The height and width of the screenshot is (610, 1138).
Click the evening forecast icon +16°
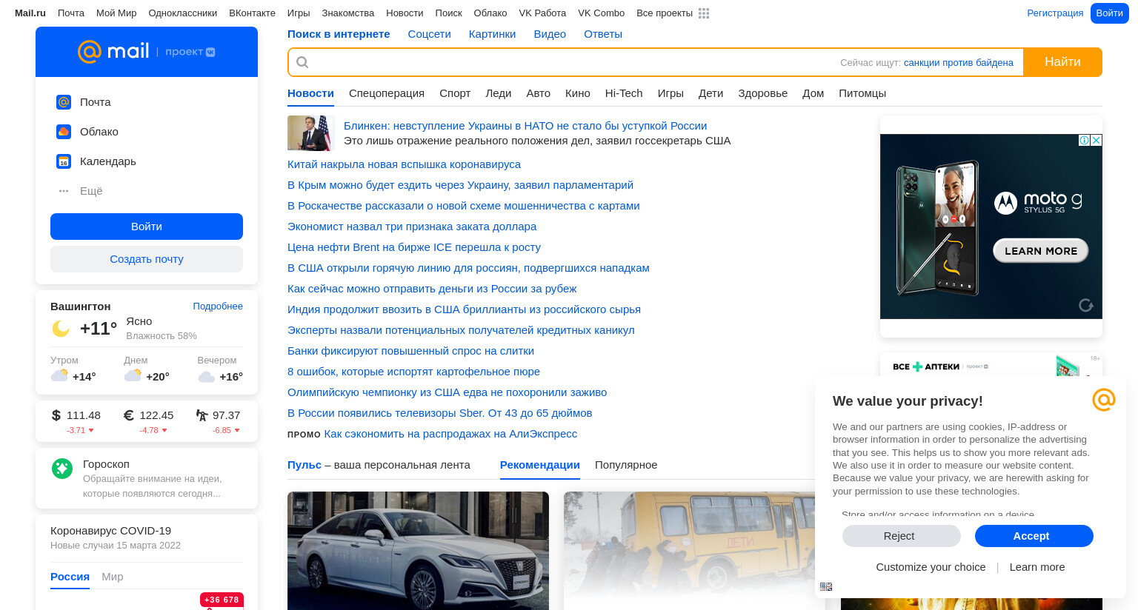207,377
